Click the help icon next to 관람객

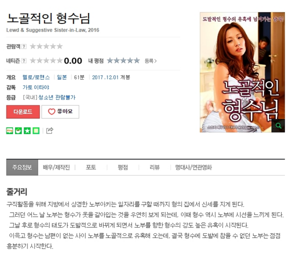click(x=24, y=46)
